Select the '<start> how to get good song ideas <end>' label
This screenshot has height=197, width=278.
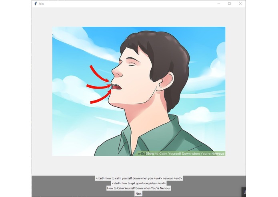pos(139,183)
